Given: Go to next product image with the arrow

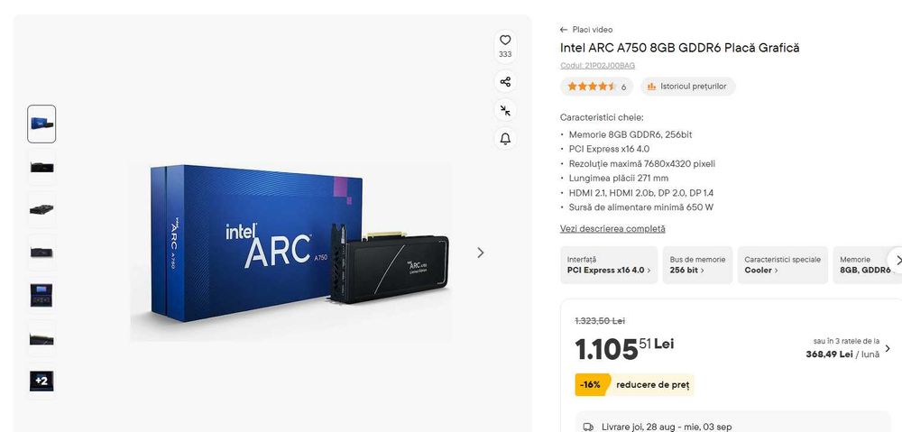Looking at the screenshot, I should [481, 253].
